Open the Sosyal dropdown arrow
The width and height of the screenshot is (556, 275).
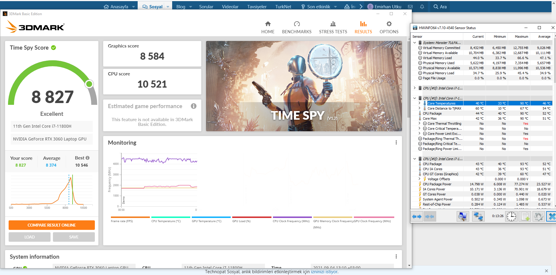pyautogui.click(x=168, y=7)
